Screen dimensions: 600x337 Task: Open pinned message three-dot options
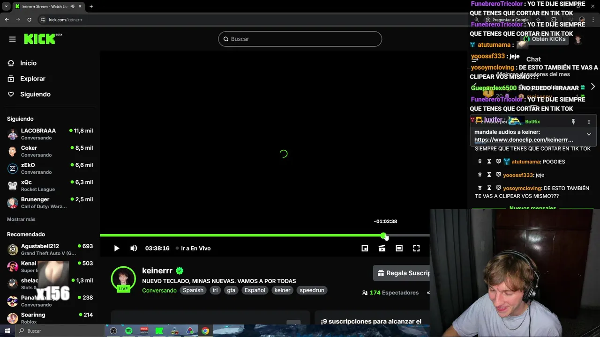[589, 122]
